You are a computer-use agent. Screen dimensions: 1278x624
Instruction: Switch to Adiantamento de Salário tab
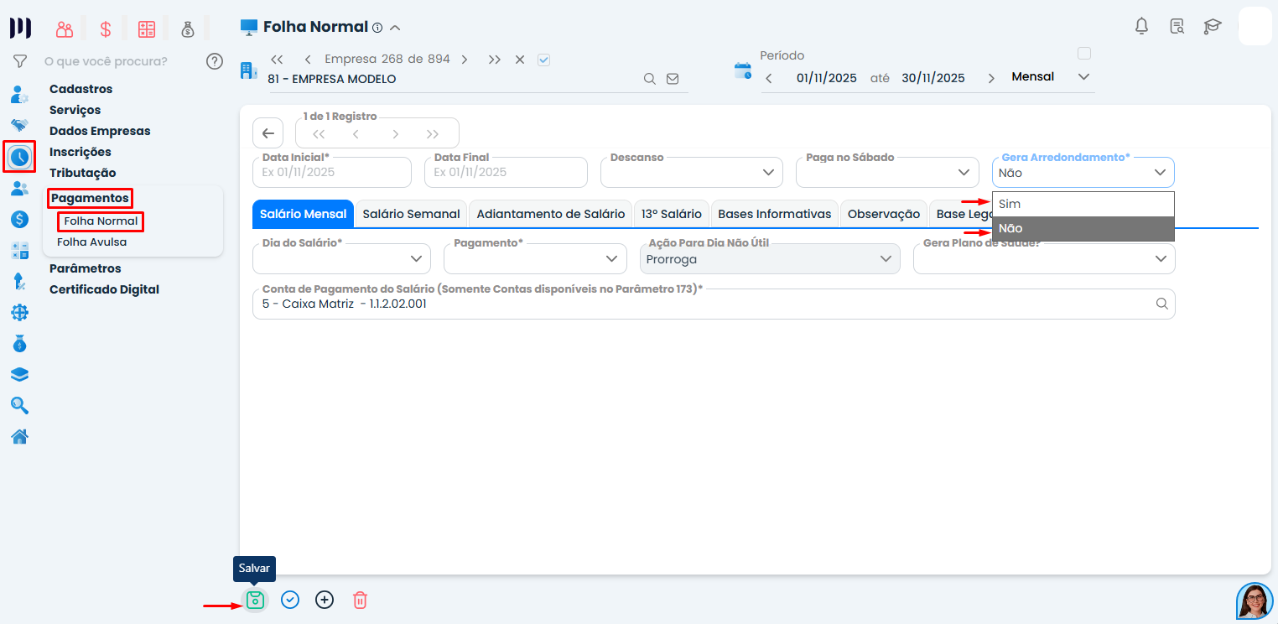click(x=551, y=214)
